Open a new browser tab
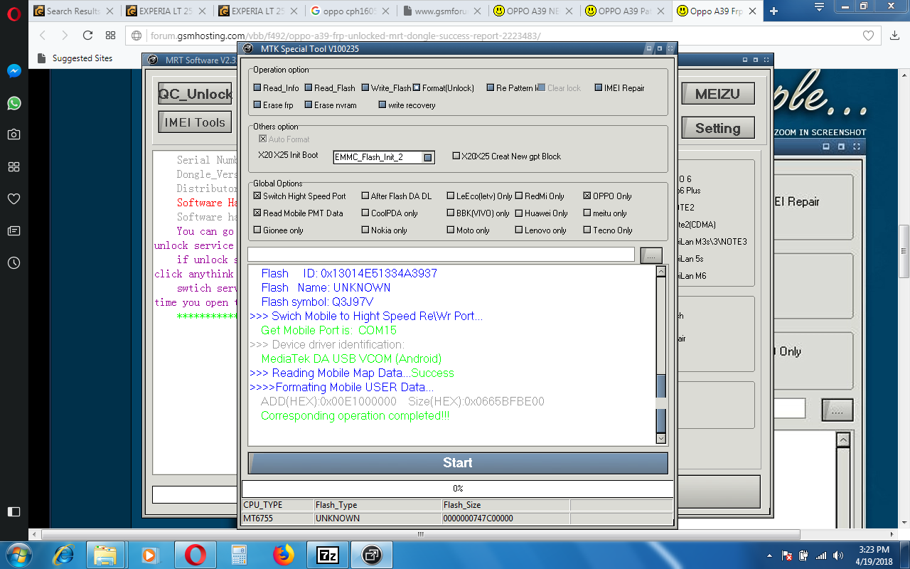The image size is (910, 569). pyautogui.click(x=774, y=11)
